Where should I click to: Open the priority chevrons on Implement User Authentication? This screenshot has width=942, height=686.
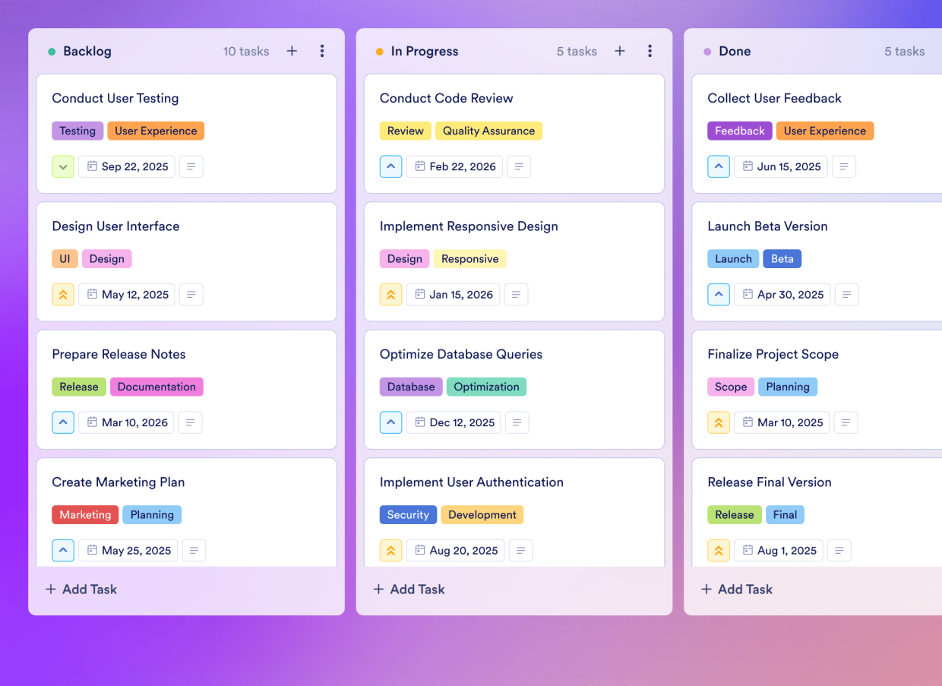(390, 550)
